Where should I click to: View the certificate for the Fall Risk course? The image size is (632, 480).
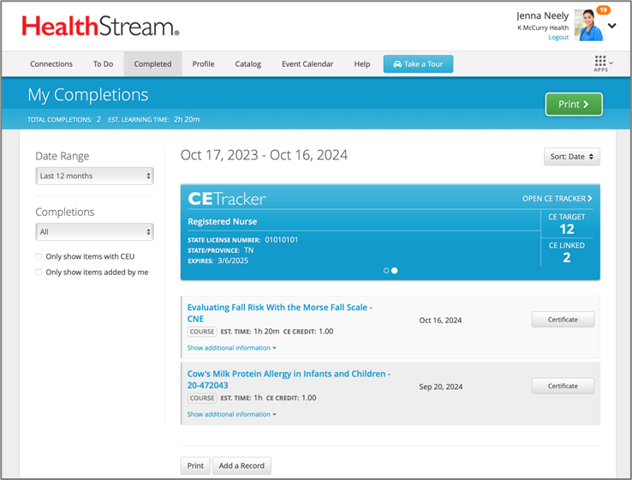click(x=563, y=320)
